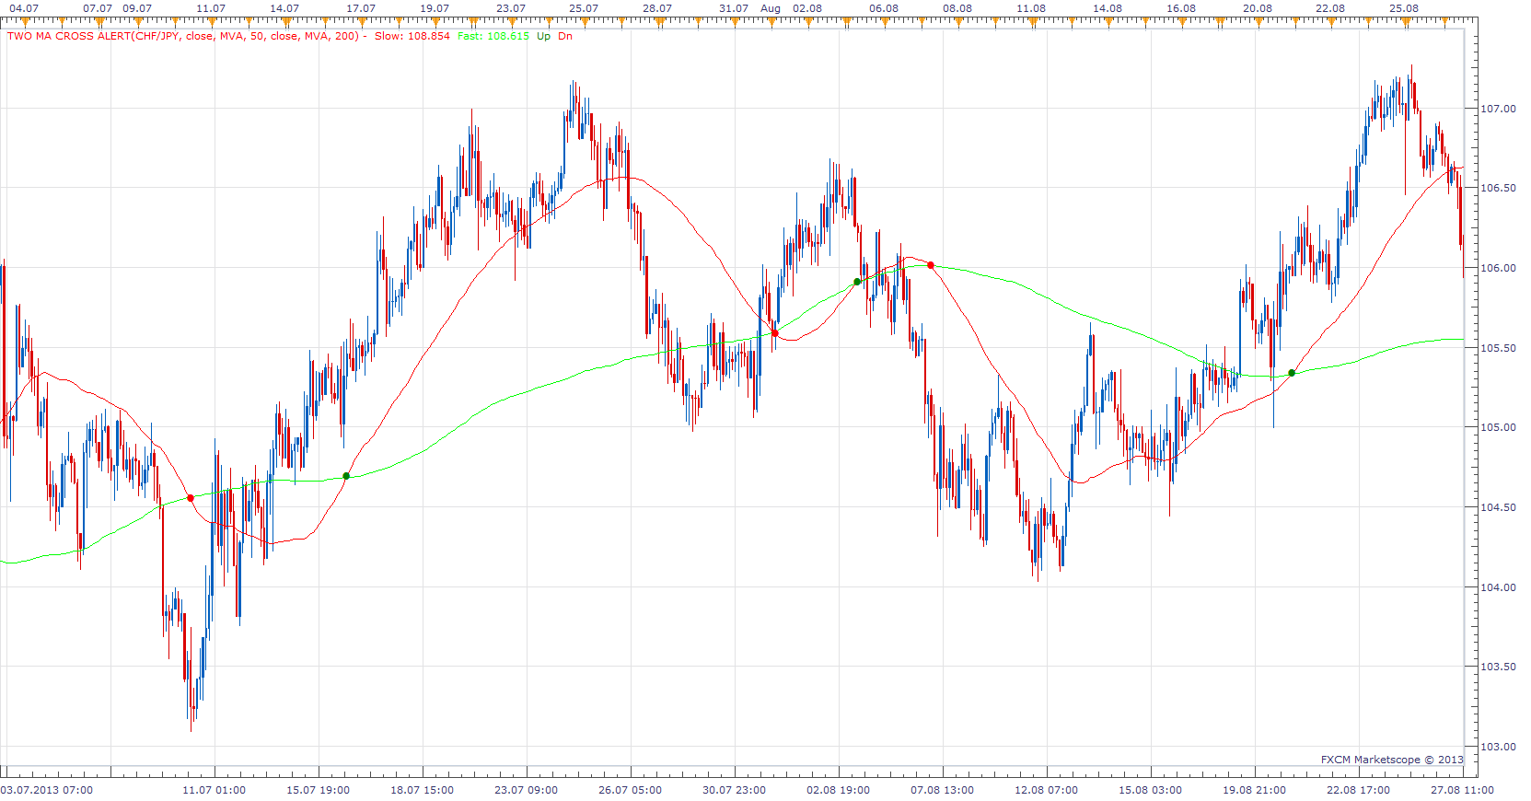Image resolution: width=1531 pixels, height=801 pixels.
Task: Click the 25.08 date on top axis
Action: (x=1404, y=8)
